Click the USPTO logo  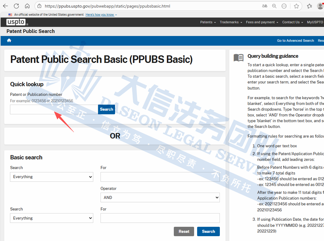point(16,22)
